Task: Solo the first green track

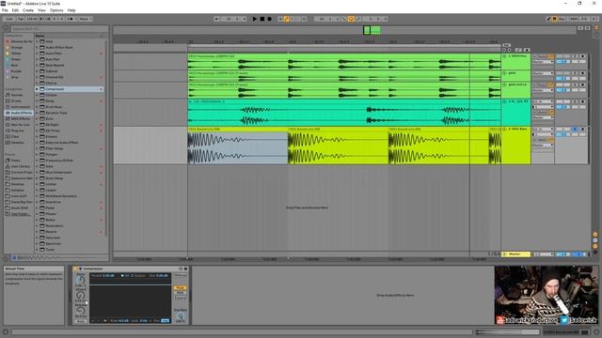Action: click(x=575, y=56)
